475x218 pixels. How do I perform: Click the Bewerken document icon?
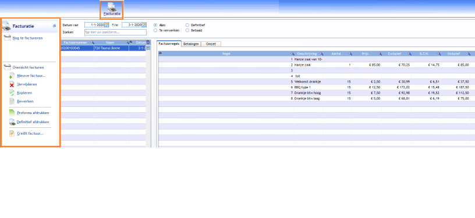click(12, 102)
